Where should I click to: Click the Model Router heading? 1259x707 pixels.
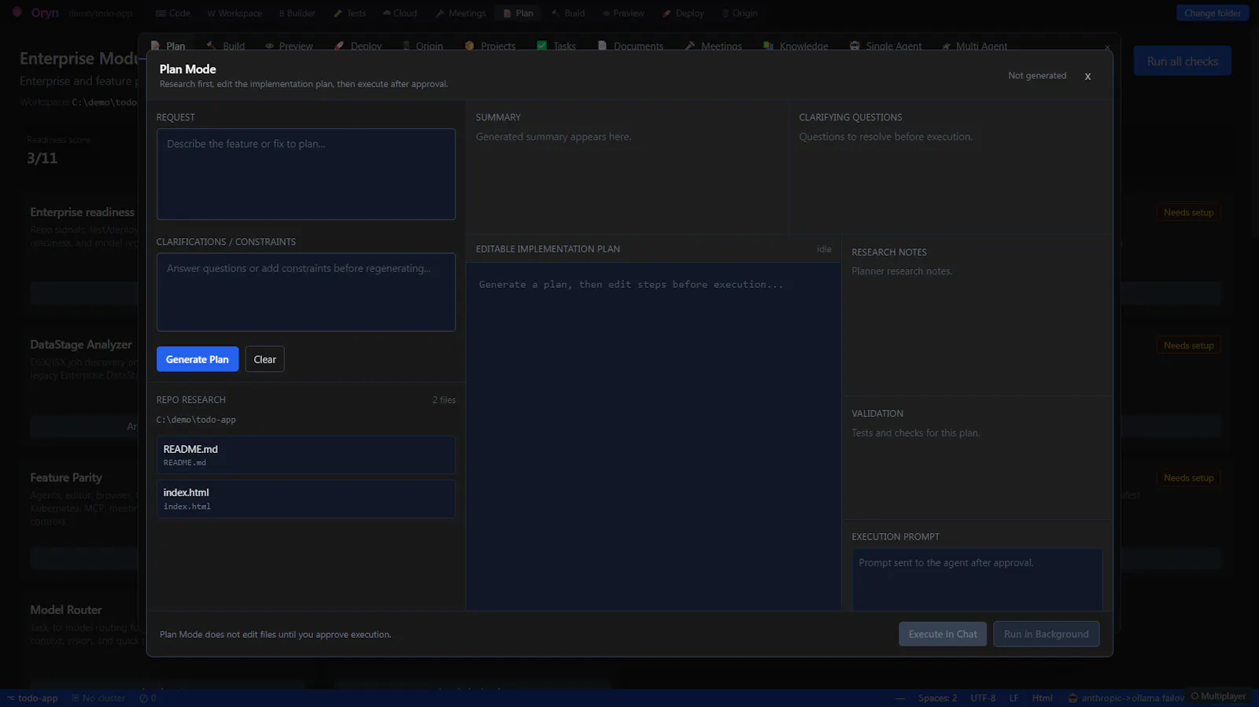click(x=66, y=609)
